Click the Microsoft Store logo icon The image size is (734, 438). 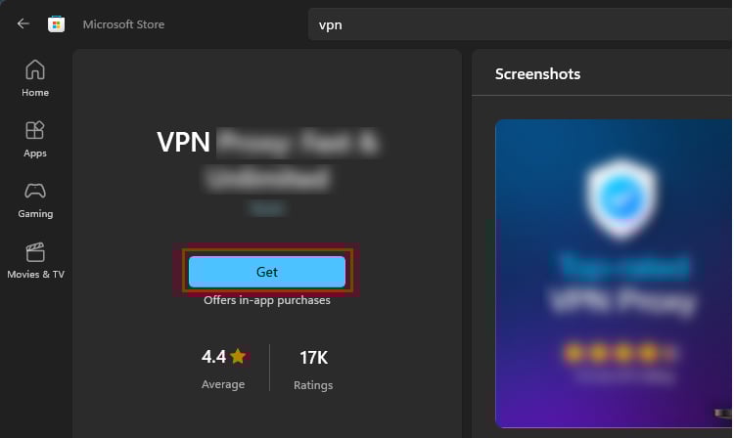pyautogui.click(x=57, y=24)
